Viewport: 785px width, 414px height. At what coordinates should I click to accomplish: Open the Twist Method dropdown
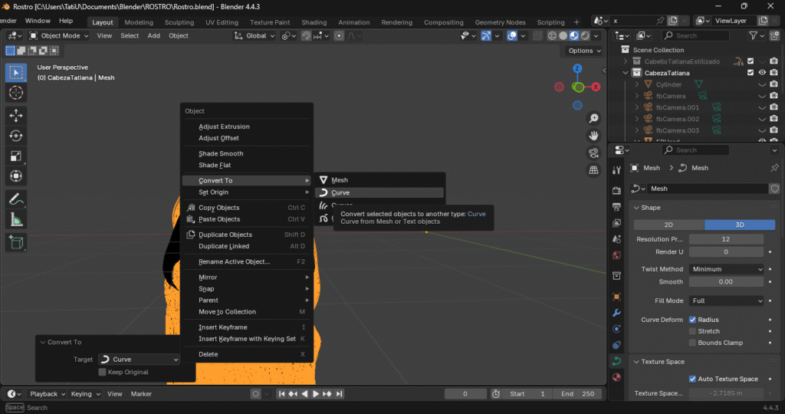[x=726, y=269]
